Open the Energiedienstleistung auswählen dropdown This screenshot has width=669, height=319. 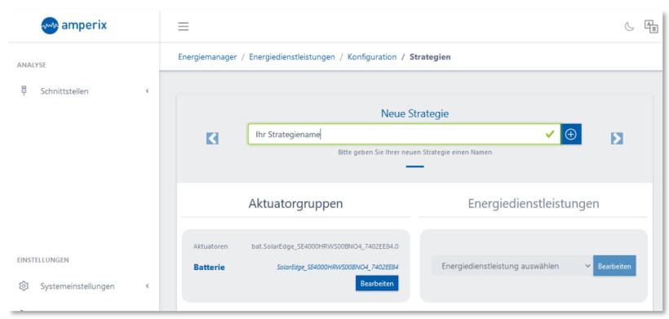(513, 266)
